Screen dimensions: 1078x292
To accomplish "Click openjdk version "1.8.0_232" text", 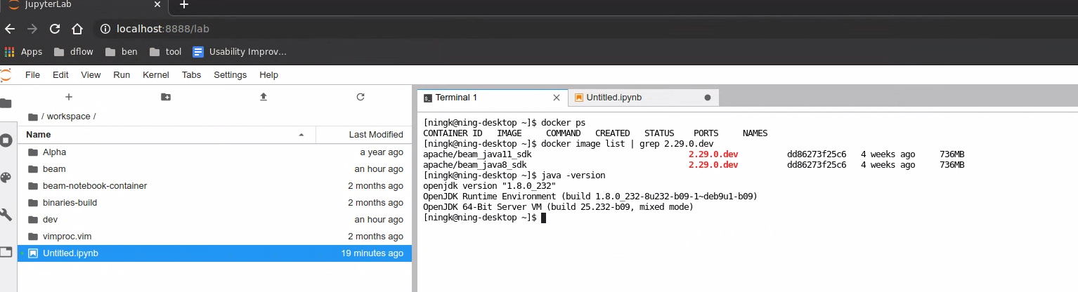I will click(x=489, y=186).
